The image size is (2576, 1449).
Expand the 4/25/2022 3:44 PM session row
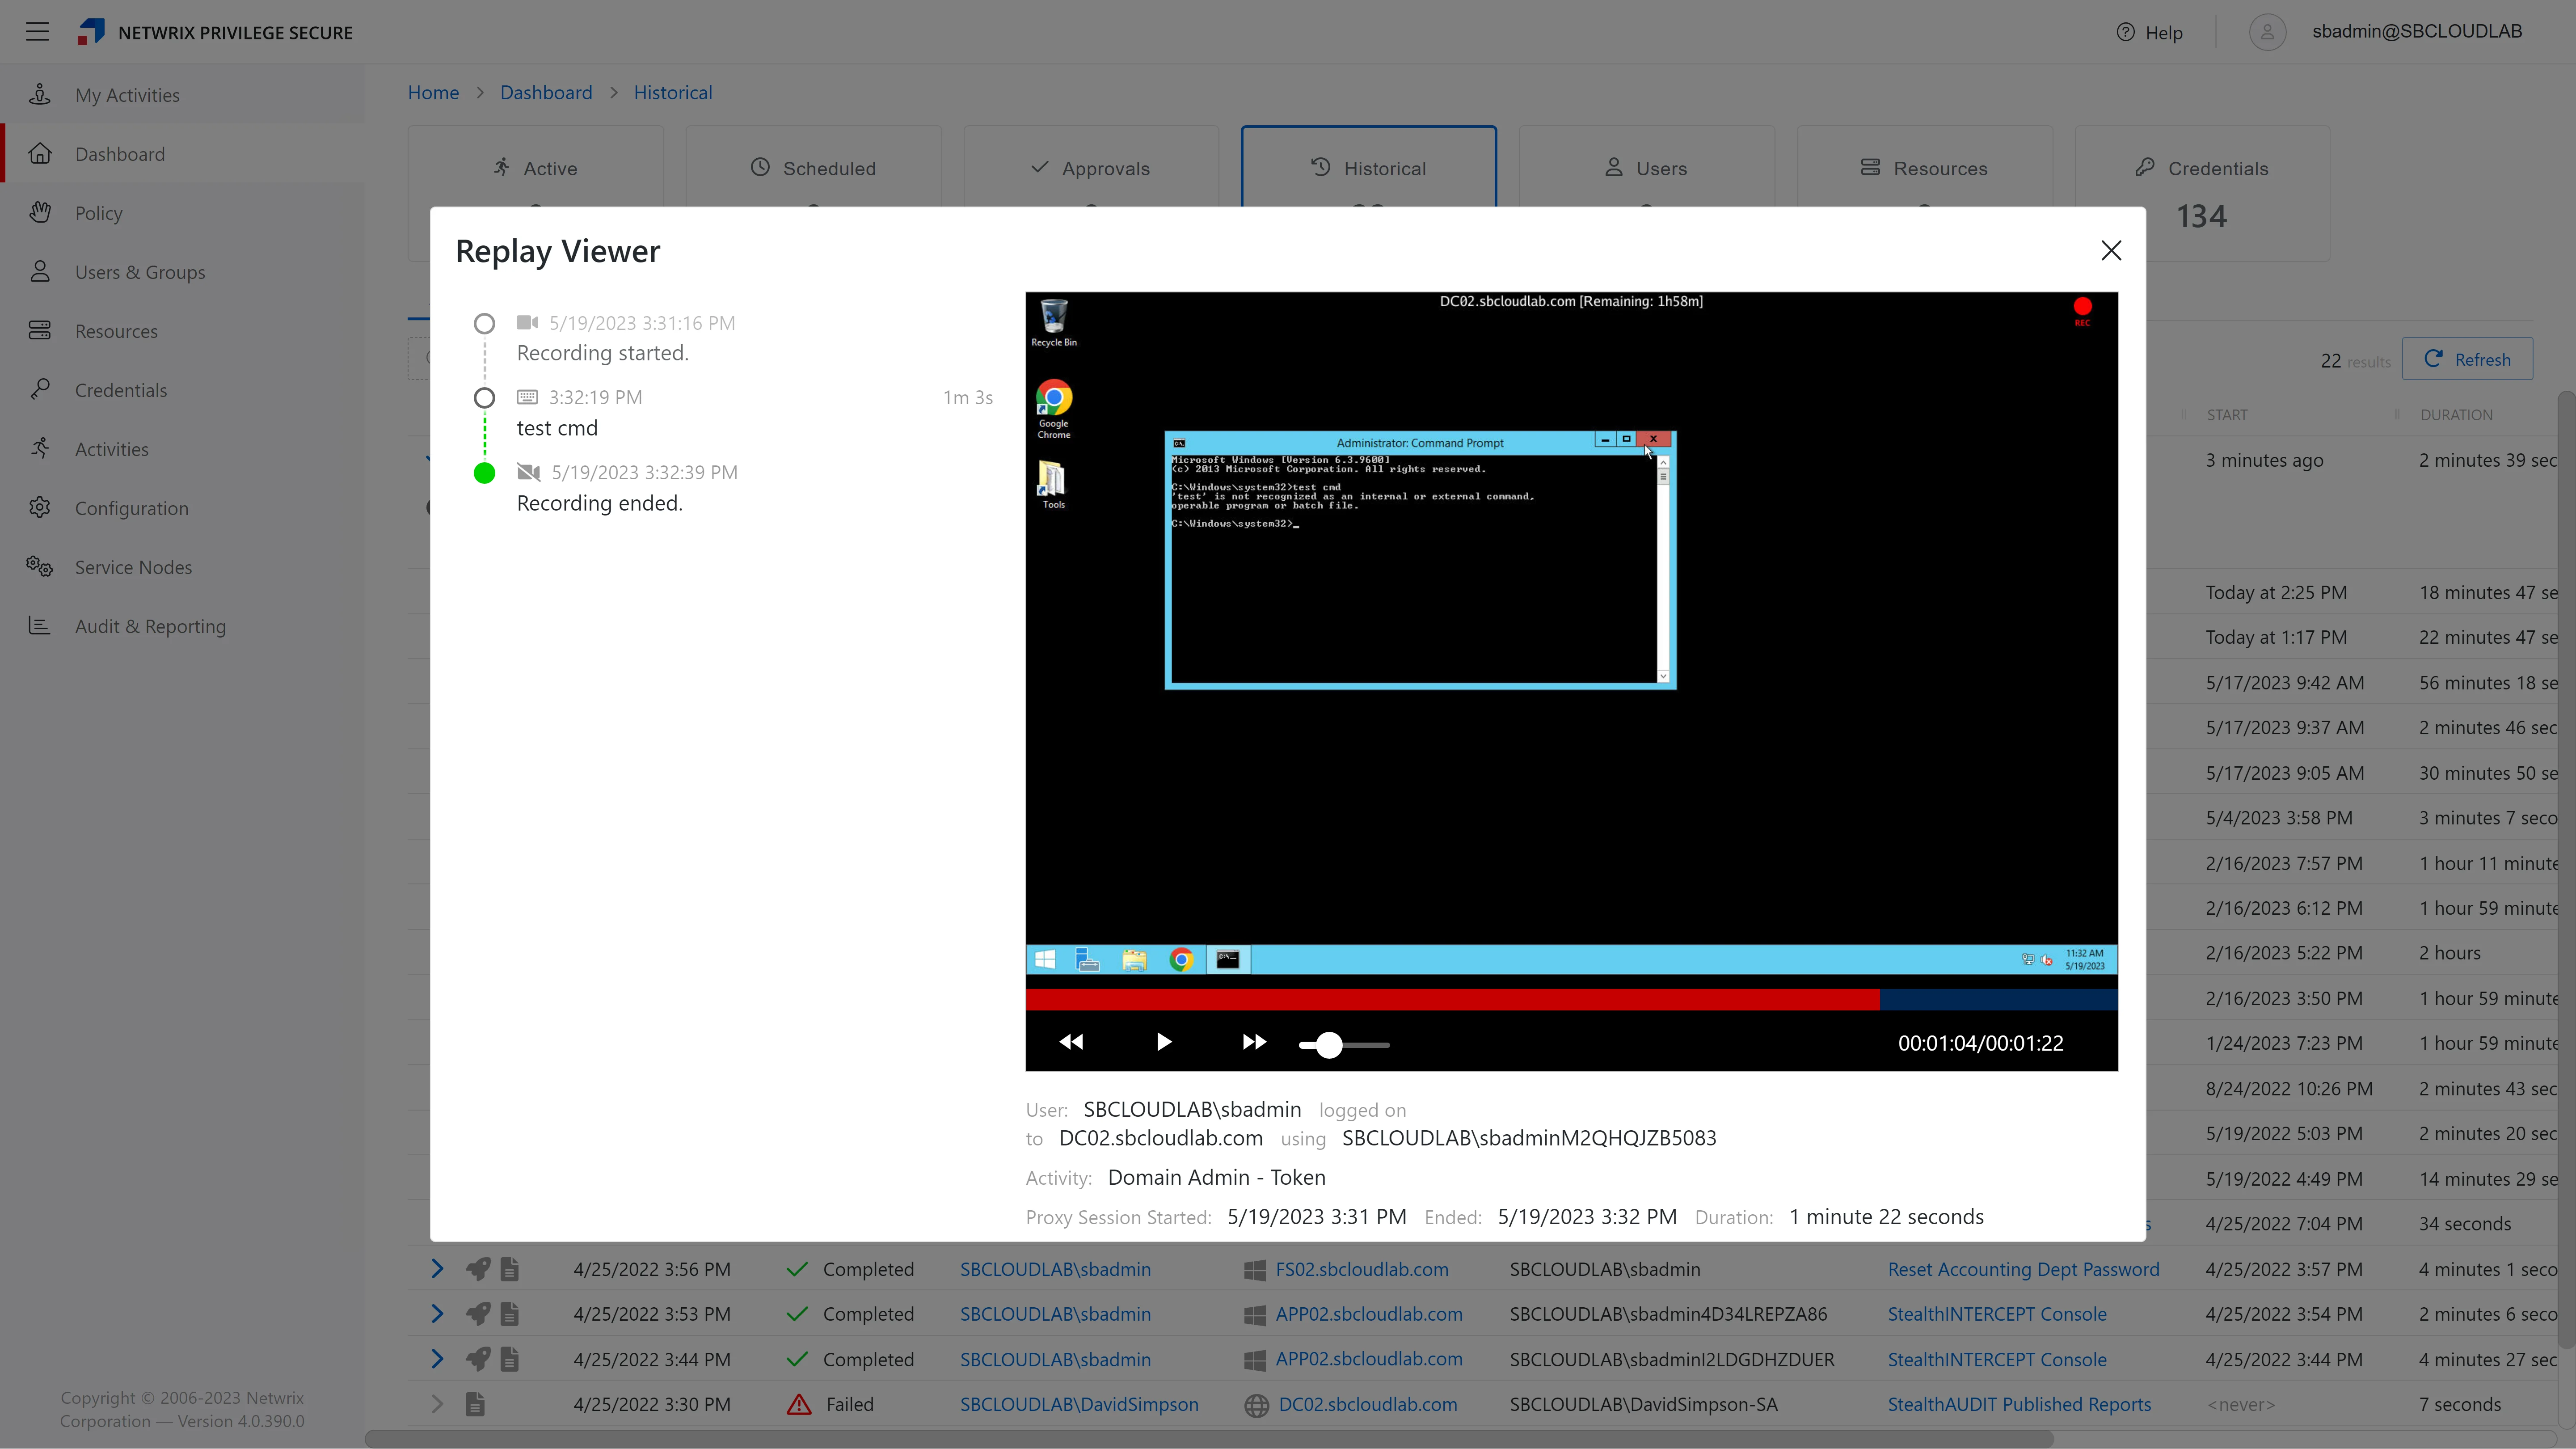pos(437,1359)
